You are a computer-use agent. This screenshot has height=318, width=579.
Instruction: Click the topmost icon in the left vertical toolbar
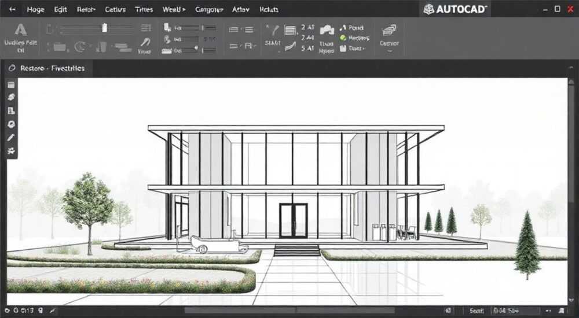tap(11, 85)
